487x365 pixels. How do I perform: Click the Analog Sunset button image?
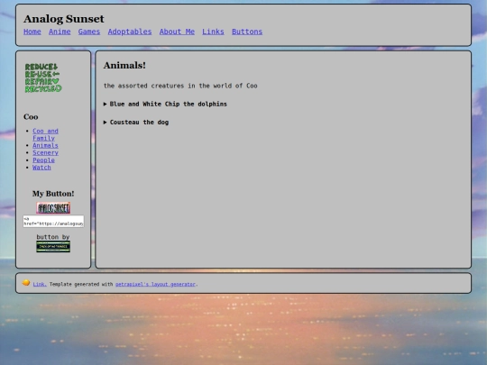coord(53,208)
